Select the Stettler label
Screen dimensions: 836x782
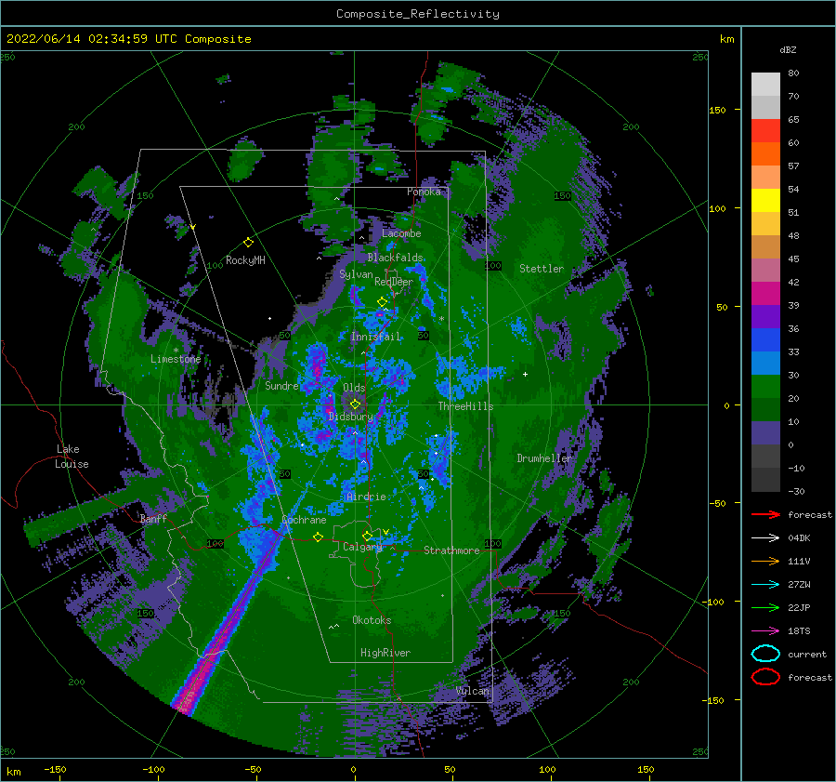pos(542,269)
